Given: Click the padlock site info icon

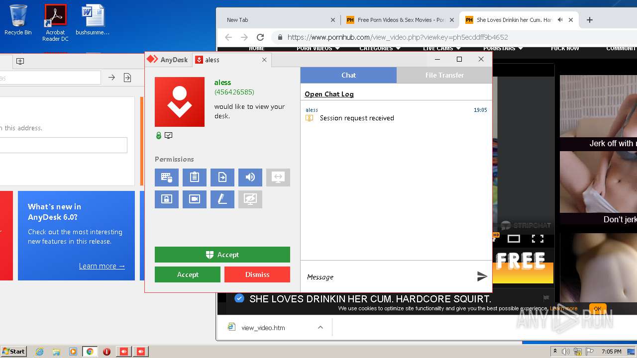Looking at the screenshot, I should point(280,37).
